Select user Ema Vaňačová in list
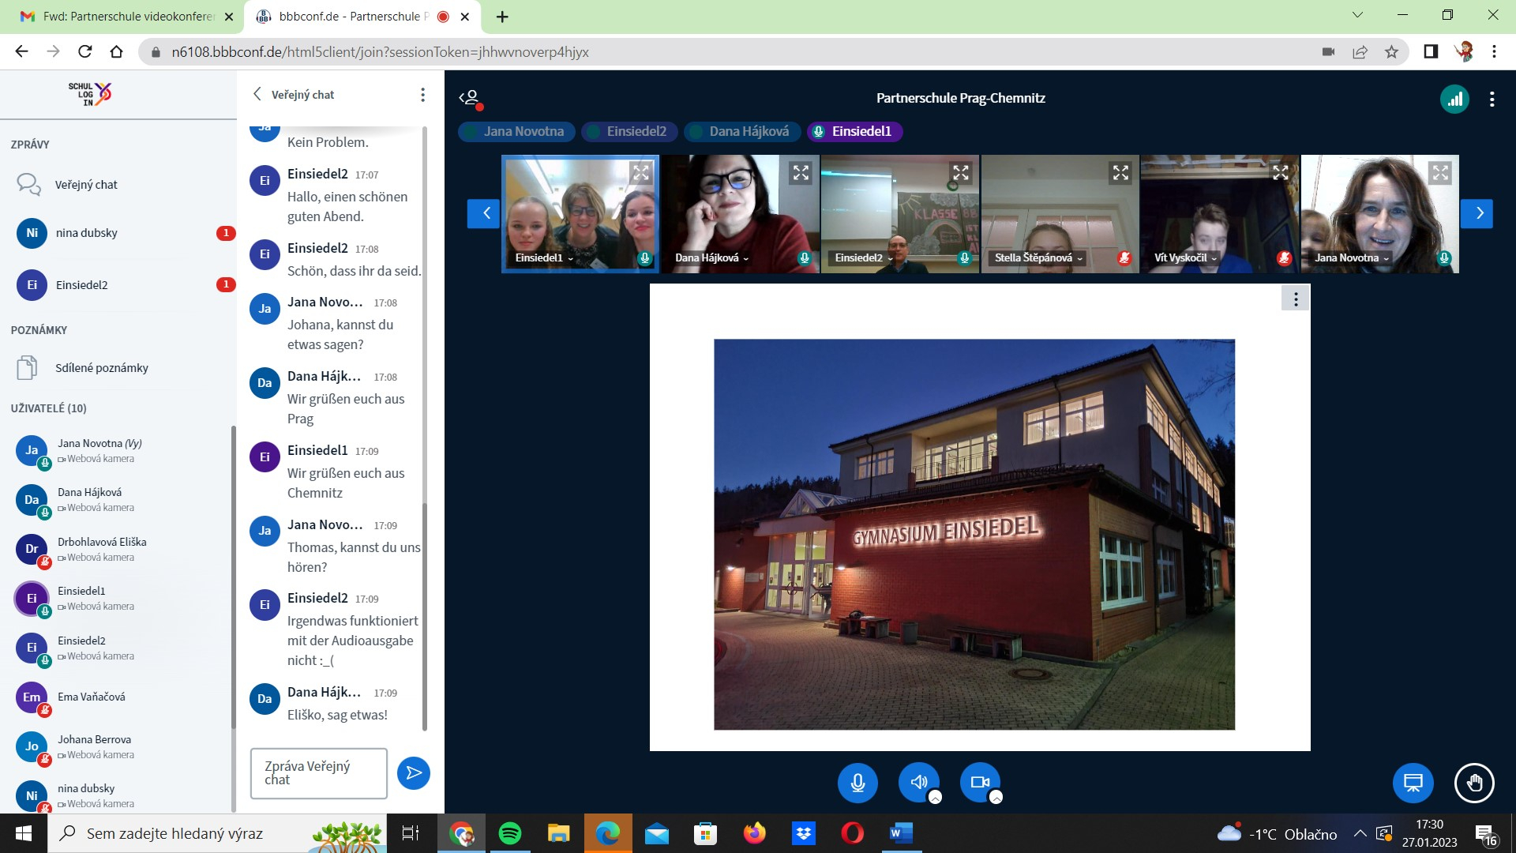 click(x=118, y=697)
